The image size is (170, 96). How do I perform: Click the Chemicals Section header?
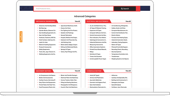(x=94, y=71)
